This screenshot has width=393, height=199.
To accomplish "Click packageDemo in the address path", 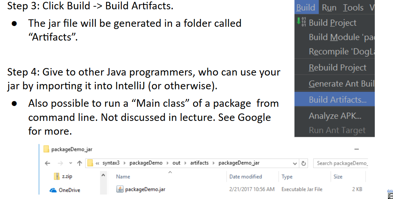I will 146,163.
